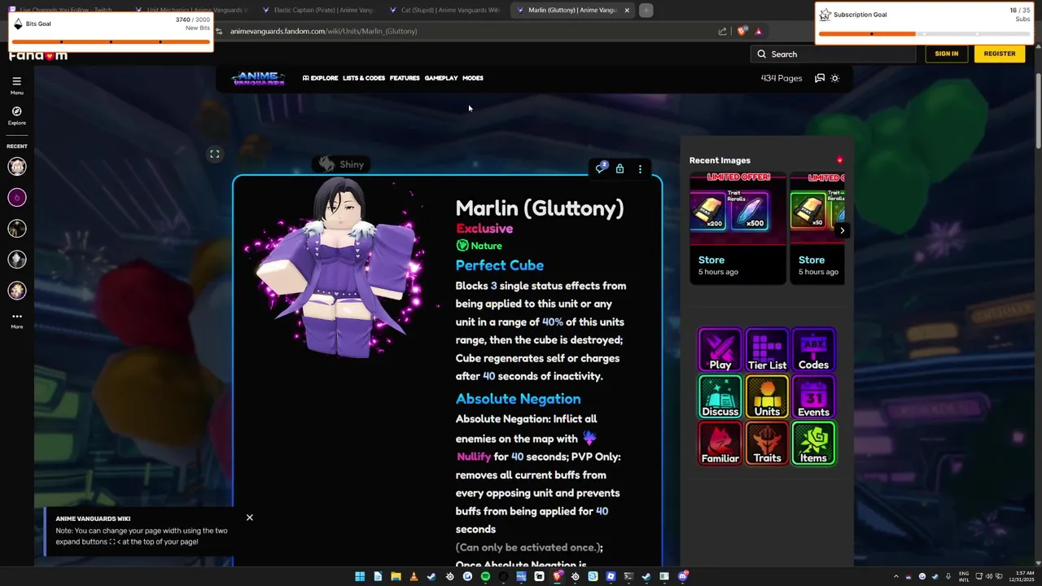The width and height of the screenshot is (1042, 586).
Task: Open the Terminal from the taskbar
Action: point(628,576)
